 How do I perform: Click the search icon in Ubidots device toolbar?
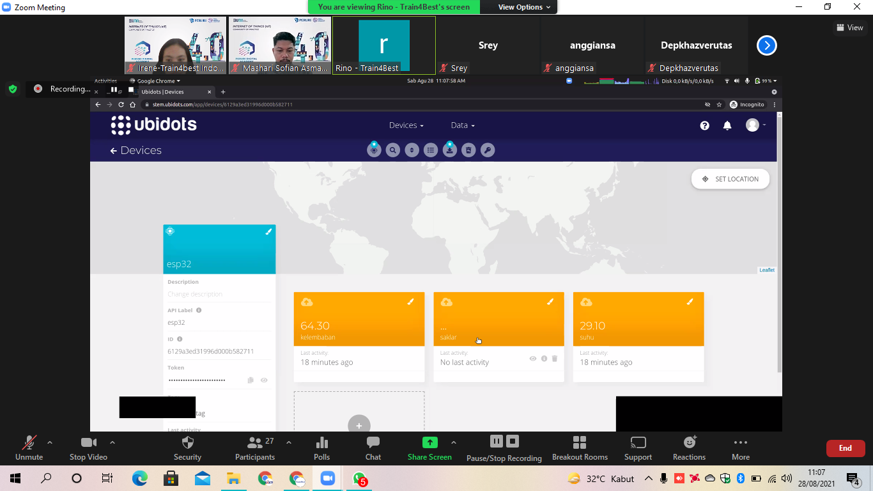393,150
